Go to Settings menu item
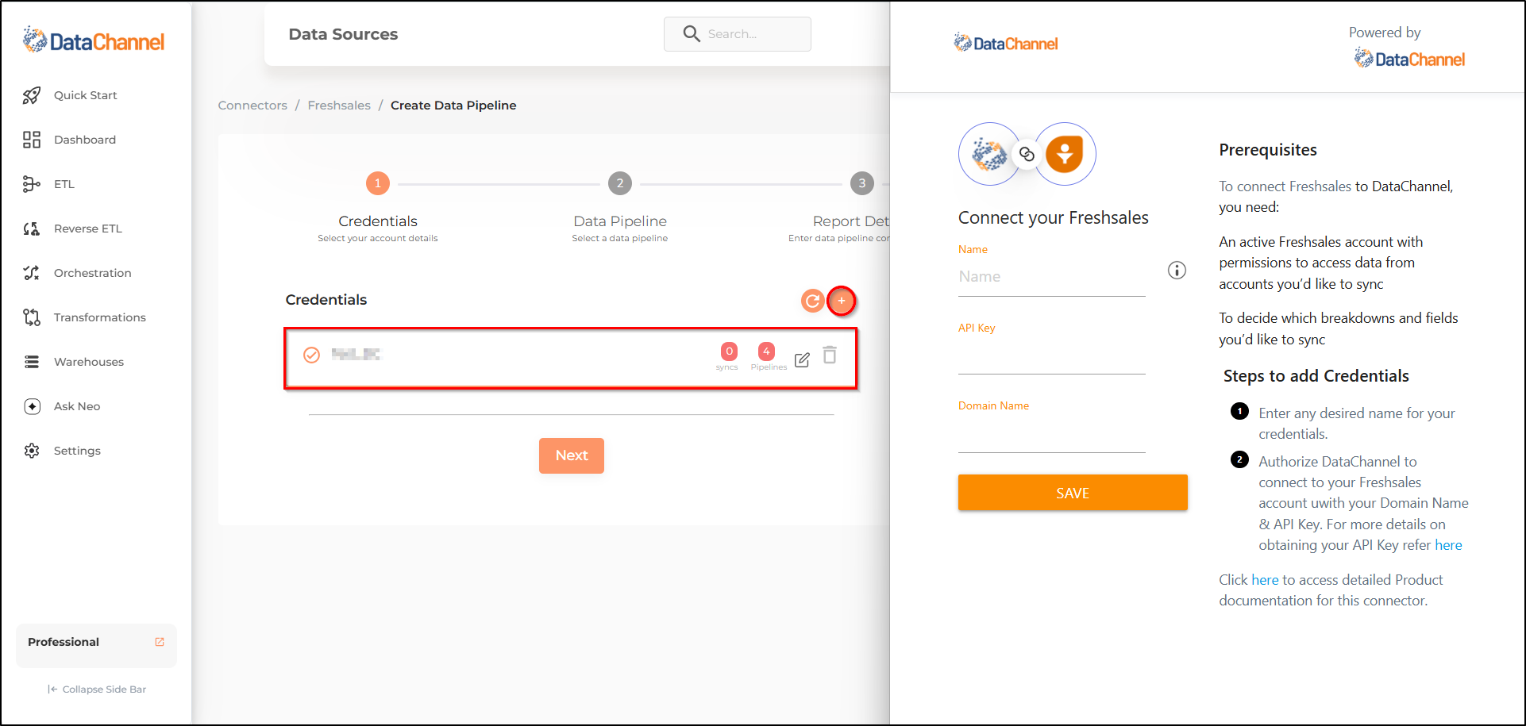1526x726 pixels. click(x=77, y=451)
